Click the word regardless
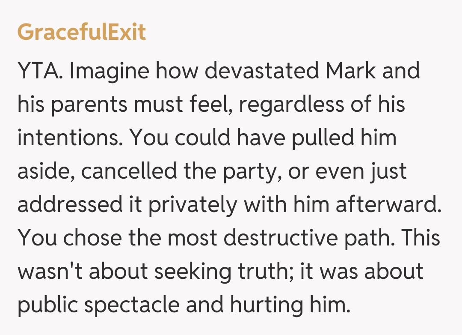This screenshot has height=335, width=462. click(289, 105)
